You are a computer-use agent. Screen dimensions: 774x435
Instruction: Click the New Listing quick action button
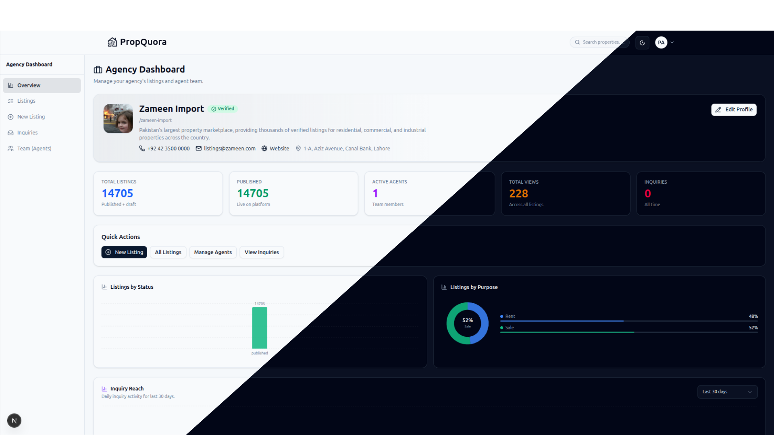click(124, 252)
